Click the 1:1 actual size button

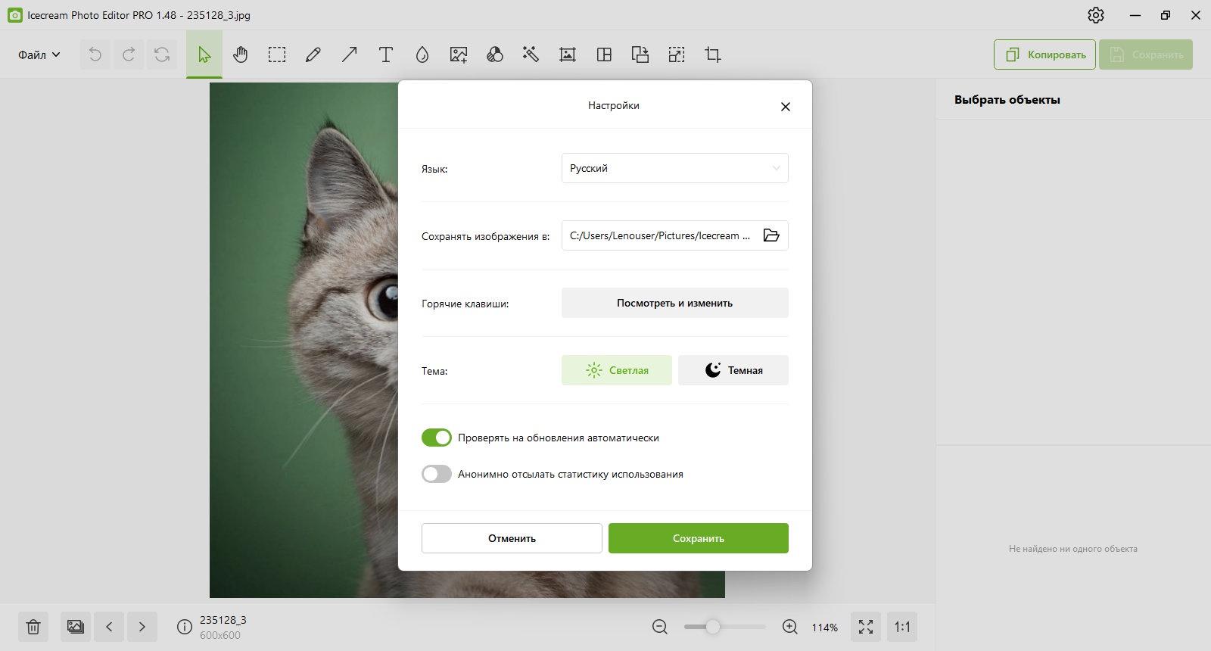tap(902, 627)
